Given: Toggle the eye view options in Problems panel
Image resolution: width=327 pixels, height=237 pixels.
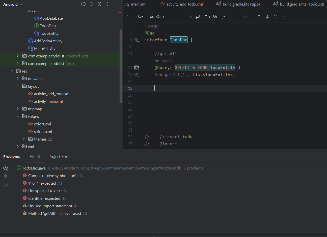Looking at the screenshot, I should click(6, 168).
